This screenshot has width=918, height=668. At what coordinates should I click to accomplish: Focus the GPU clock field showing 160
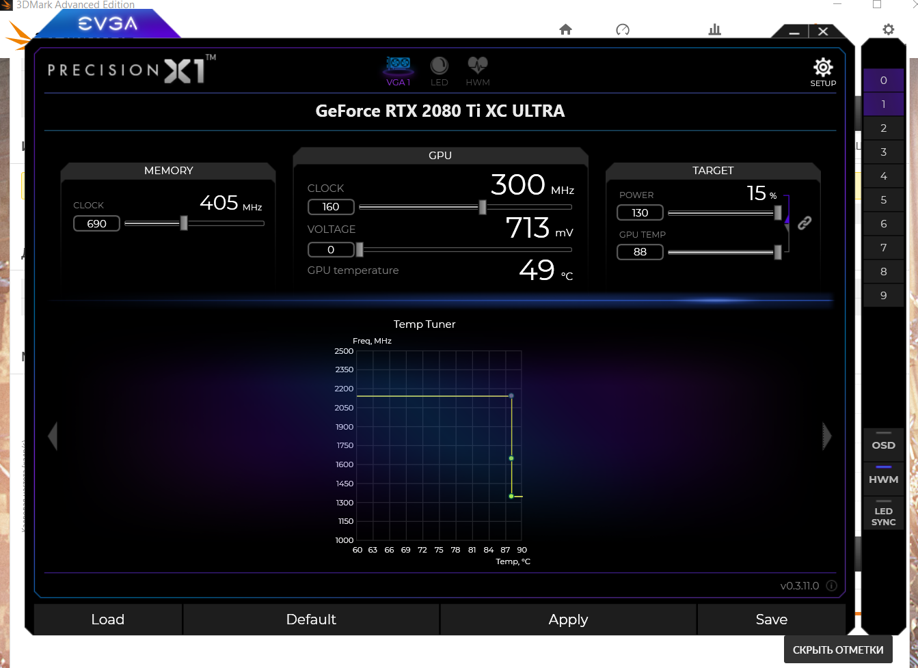tap(331, 207)
